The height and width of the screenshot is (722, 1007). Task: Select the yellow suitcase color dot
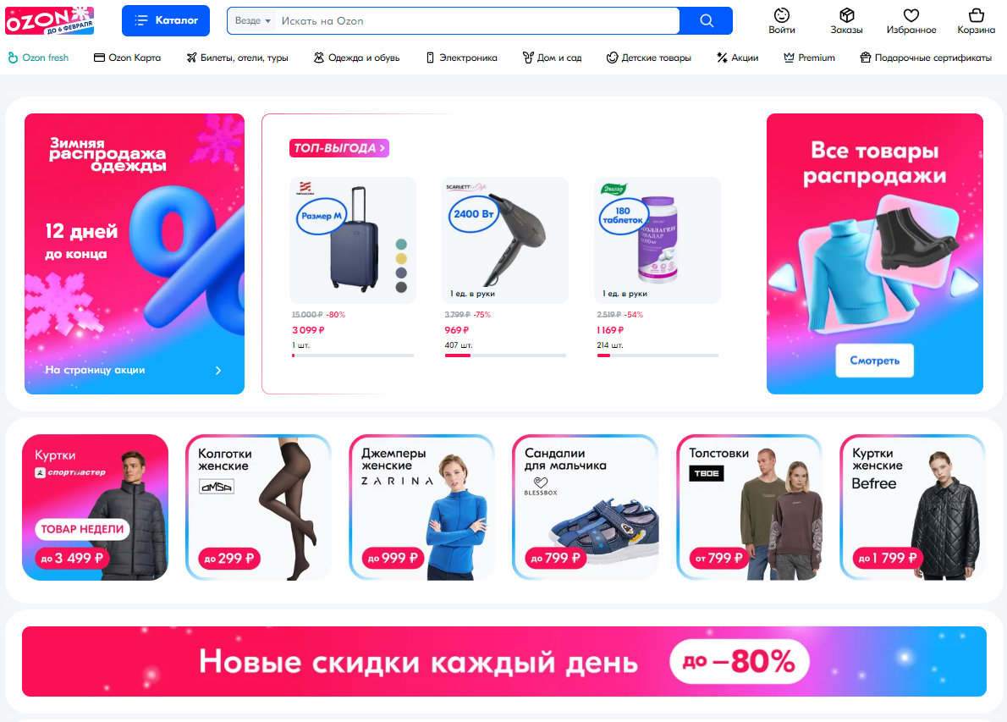coord(401,258)
